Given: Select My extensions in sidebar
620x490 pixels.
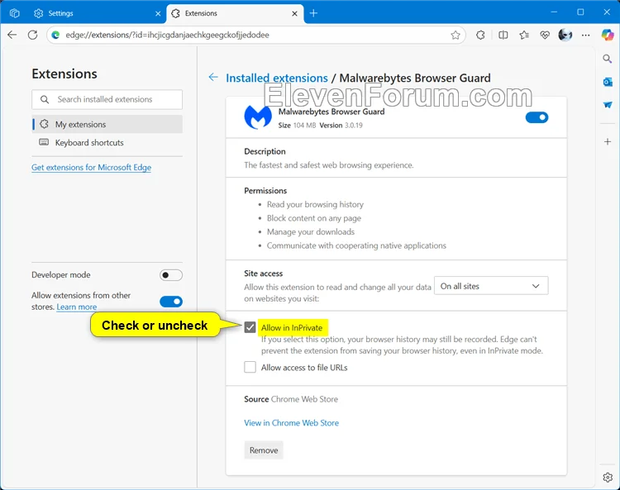Looking at the screenshot, I should point(107,124).
